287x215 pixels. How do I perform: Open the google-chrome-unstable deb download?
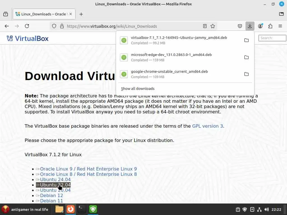coord(179,74)
